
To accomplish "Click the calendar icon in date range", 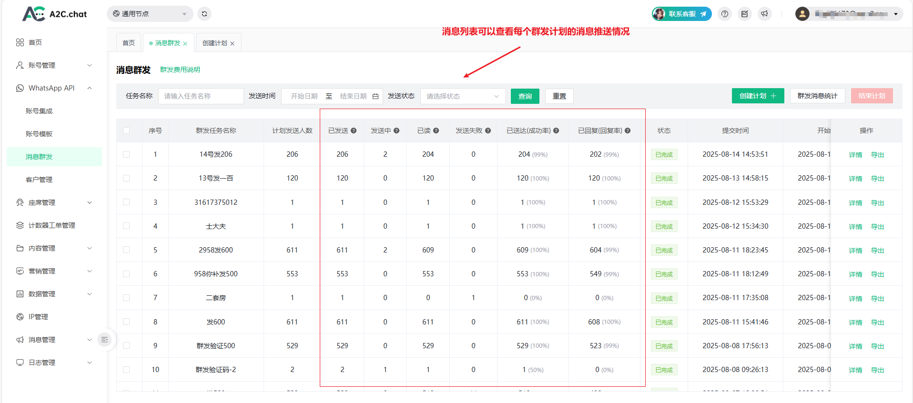I will pos(375,96).
